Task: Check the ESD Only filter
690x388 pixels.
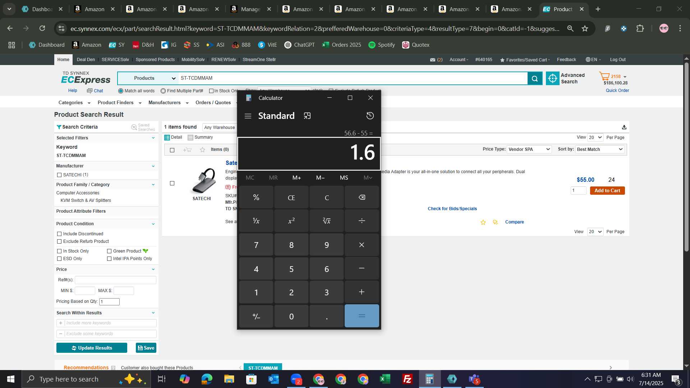Action: pos(59,259)
